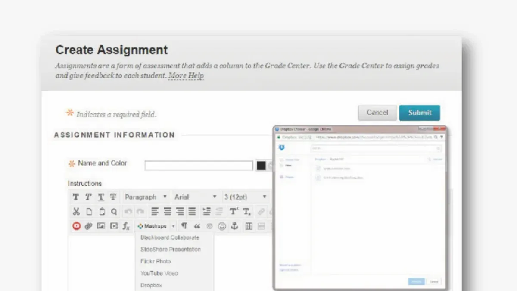Align text left

(155, 212)
